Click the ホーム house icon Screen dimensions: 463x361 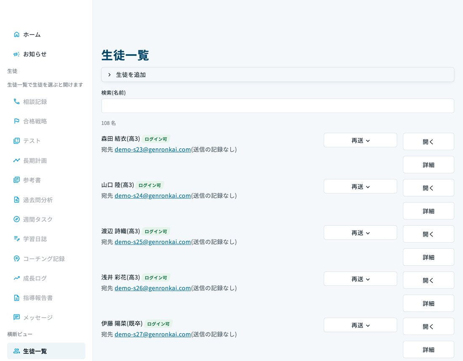pyautogui.click(x=16, y=34)
